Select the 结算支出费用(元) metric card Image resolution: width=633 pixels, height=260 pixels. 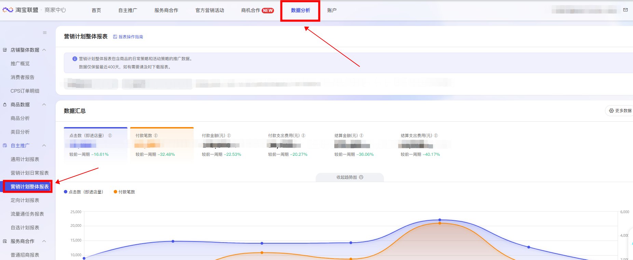coord(427,144)
